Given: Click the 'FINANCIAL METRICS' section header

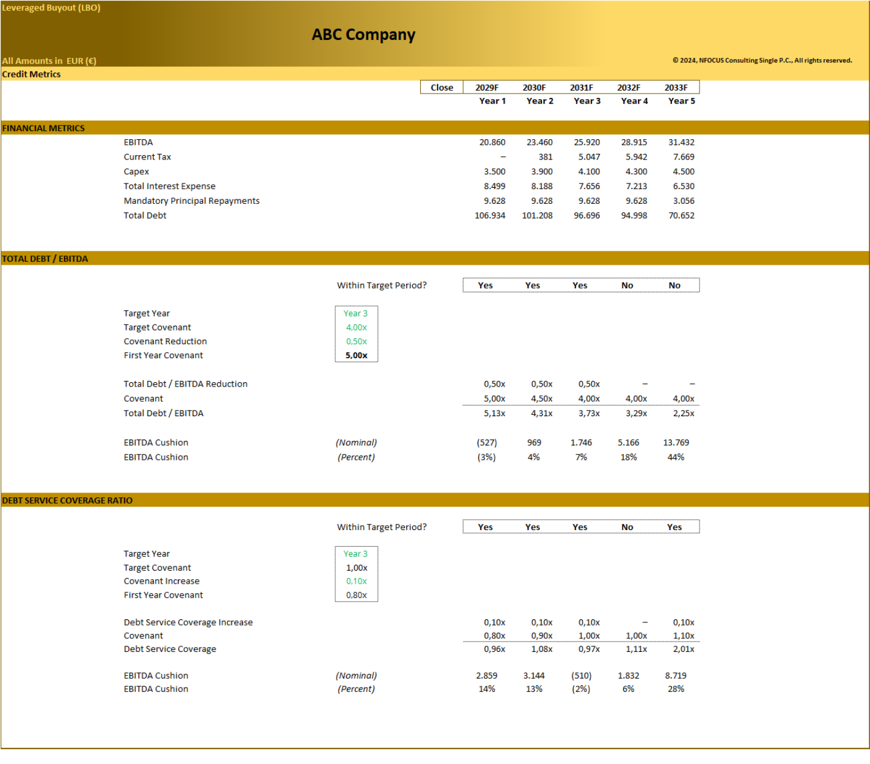Looking at the screenshot, I should [43, 128].
